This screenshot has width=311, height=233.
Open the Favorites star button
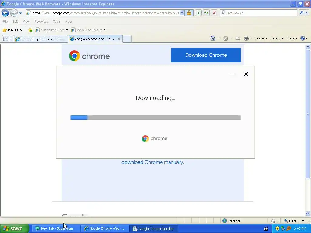tap(12, 30)
